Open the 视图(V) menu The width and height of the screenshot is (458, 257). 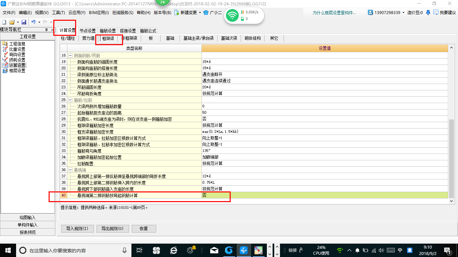tap(42, 13)
